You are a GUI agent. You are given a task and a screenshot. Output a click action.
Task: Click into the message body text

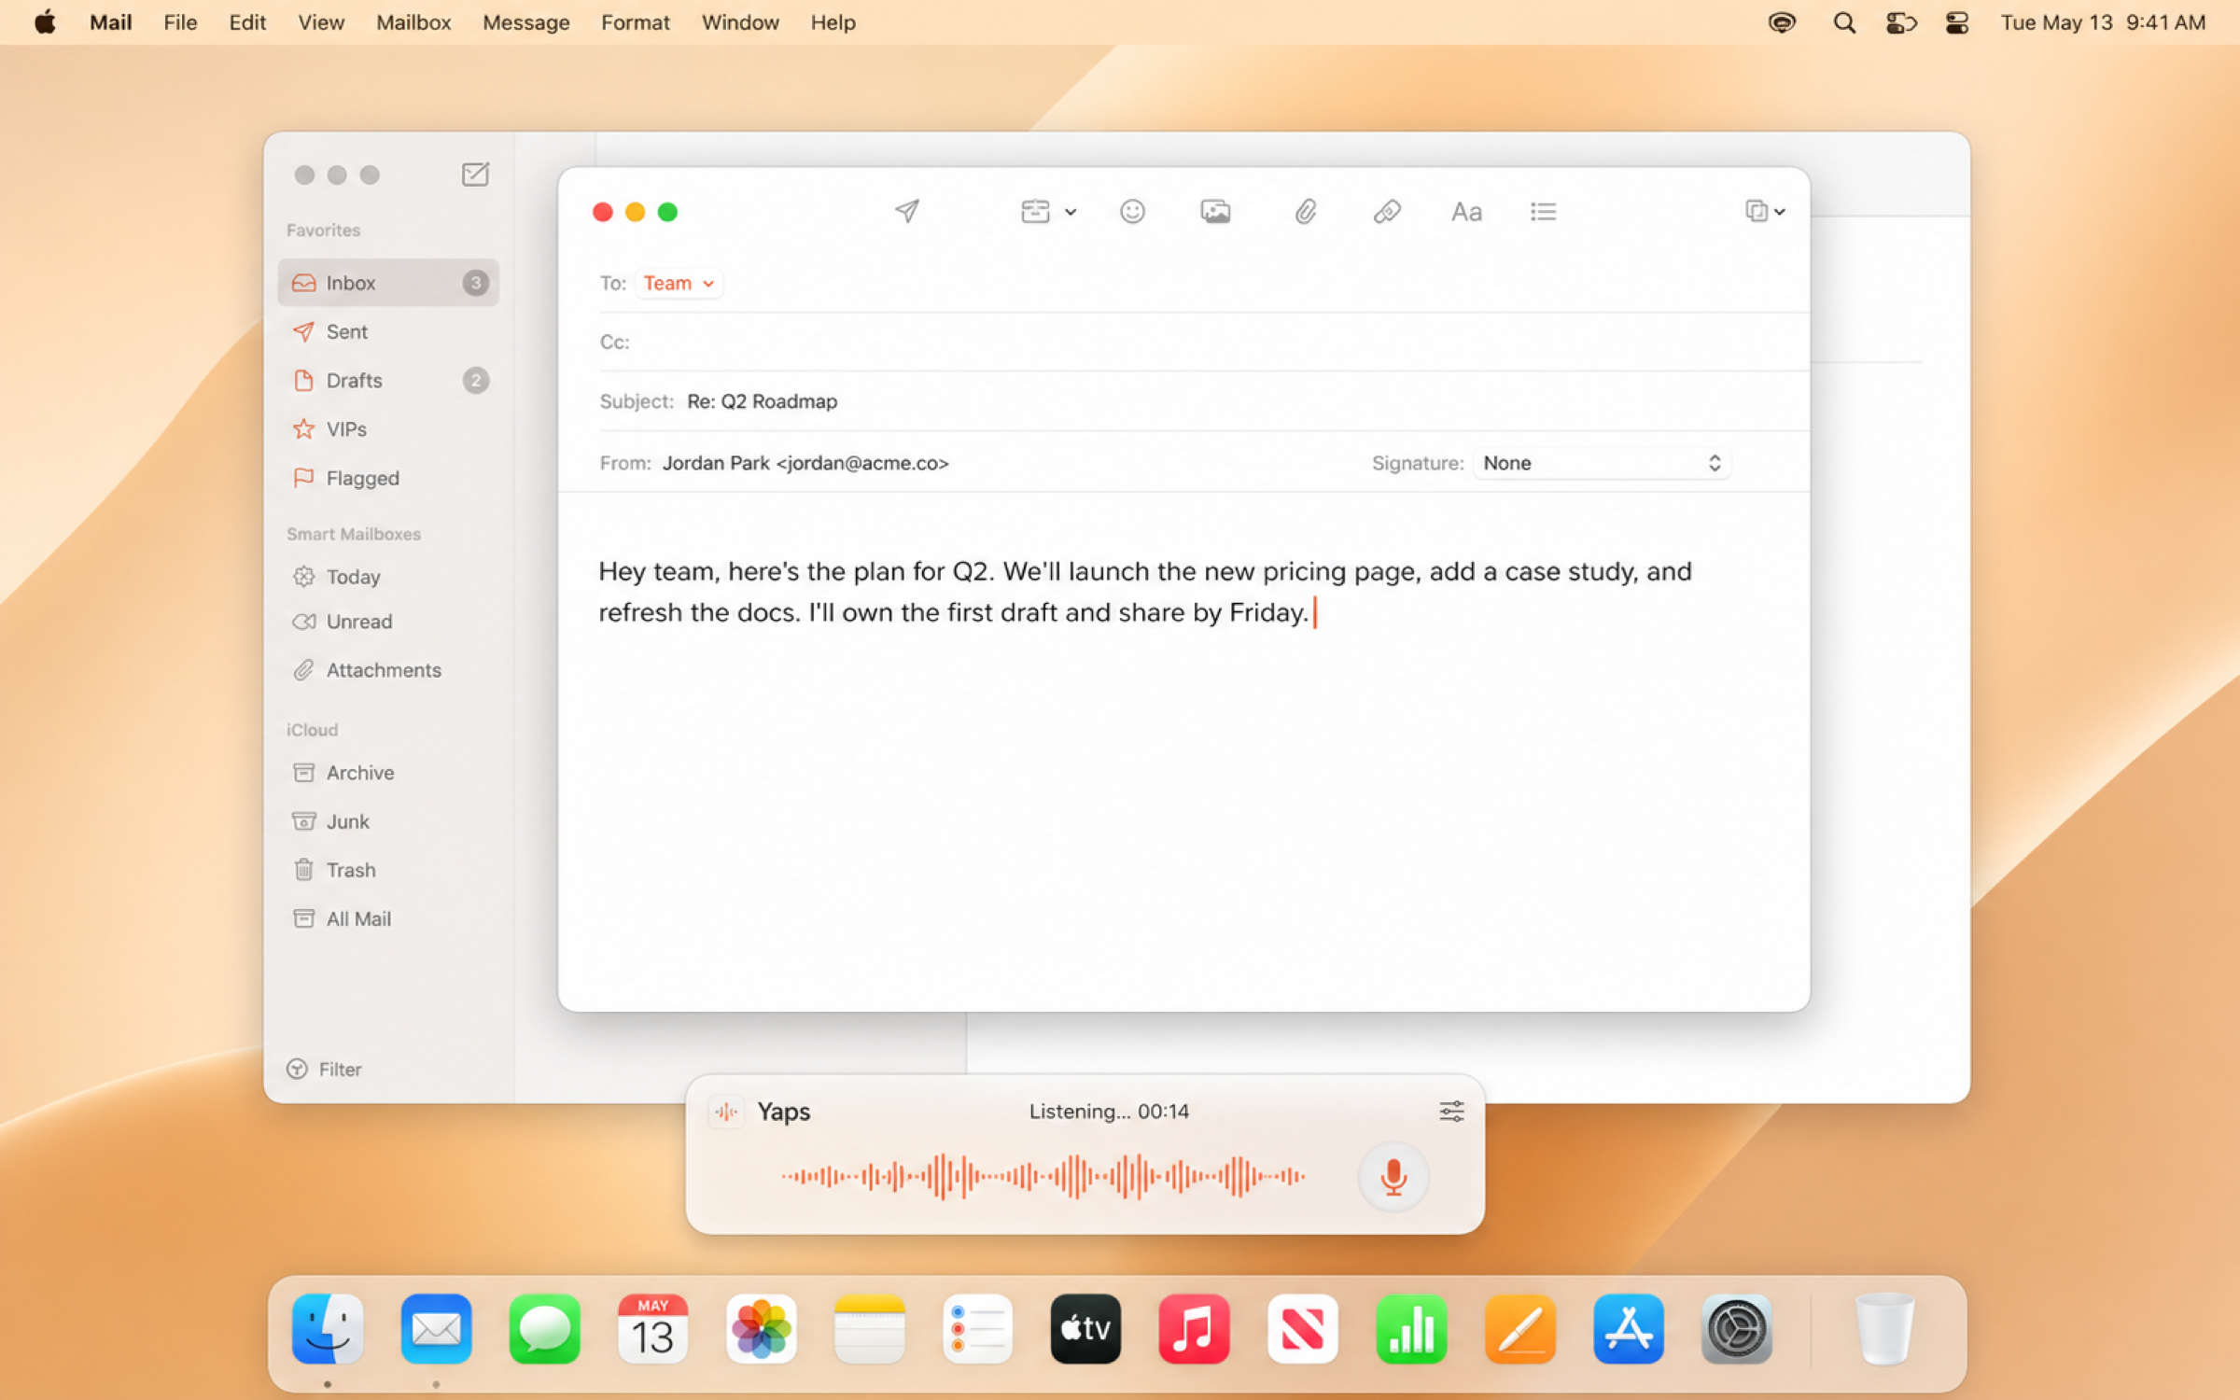pyautogui.click(x=1144, y=592)
